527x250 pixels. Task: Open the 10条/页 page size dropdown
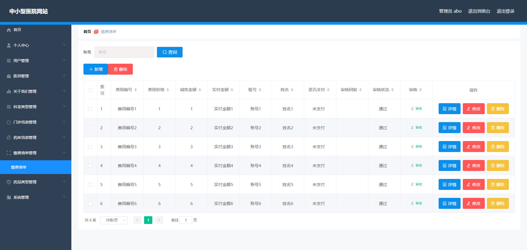tap(114, 220)
